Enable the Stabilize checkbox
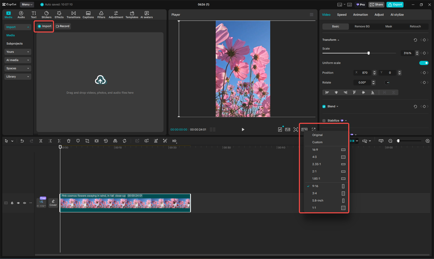The height and width of the screenshot is (259, 434). pyautogui.click(x=324, y=121)
